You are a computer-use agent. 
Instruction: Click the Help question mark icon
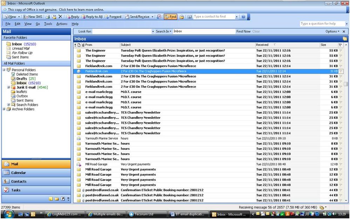click(x=243, y=17)
